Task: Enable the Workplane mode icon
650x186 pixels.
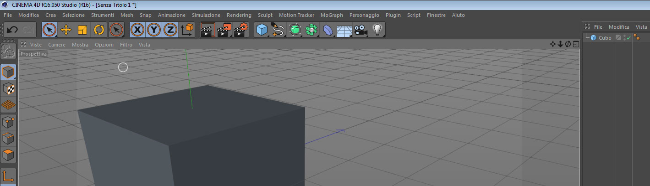Action: (x=9, y=105)
